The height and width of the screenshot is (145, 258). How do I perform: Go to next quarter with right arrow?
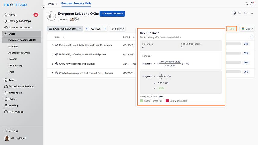coord(105,29)
